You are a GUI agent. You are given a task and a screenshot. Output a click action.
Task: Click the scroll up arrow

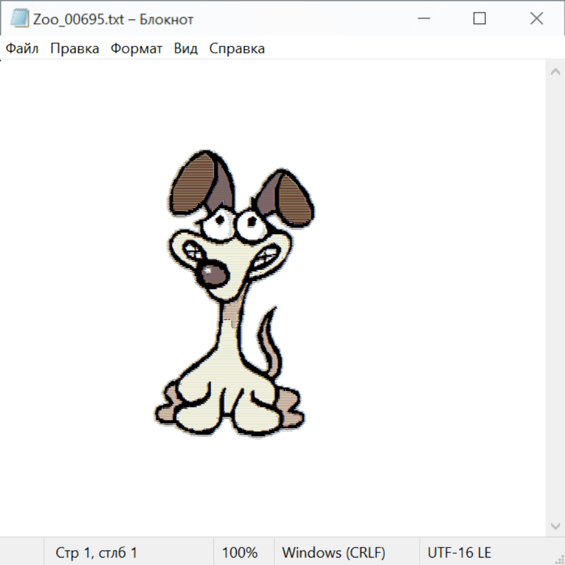tap(555, 72)
